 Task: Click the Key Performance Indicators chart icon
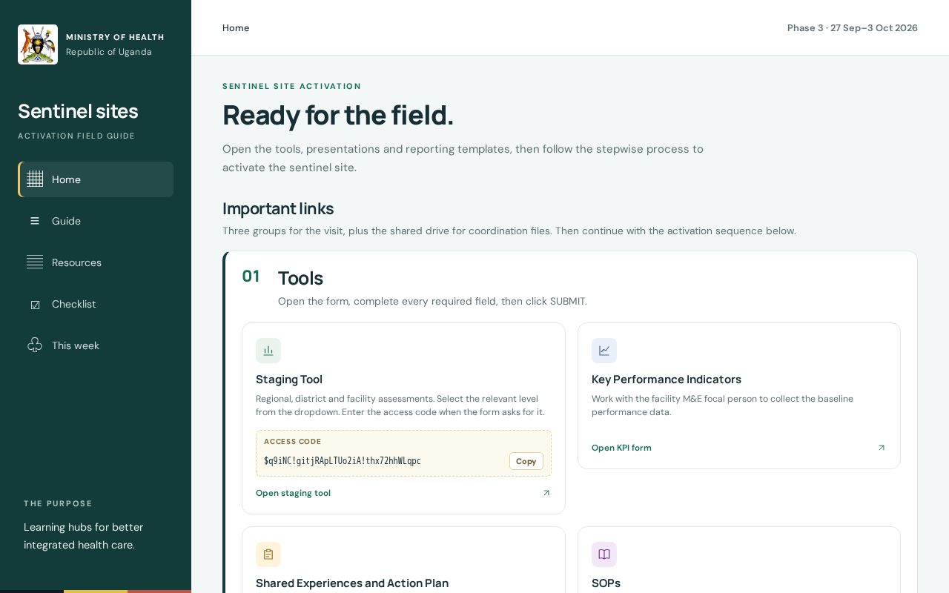[604, 351]
